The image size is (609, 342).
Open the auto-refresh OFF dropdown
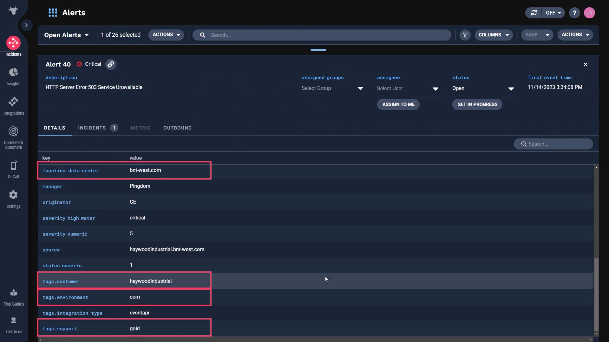coord(553,13)
